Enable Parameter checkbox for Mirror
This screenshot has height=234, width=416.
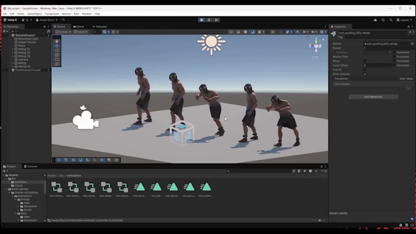394,61
